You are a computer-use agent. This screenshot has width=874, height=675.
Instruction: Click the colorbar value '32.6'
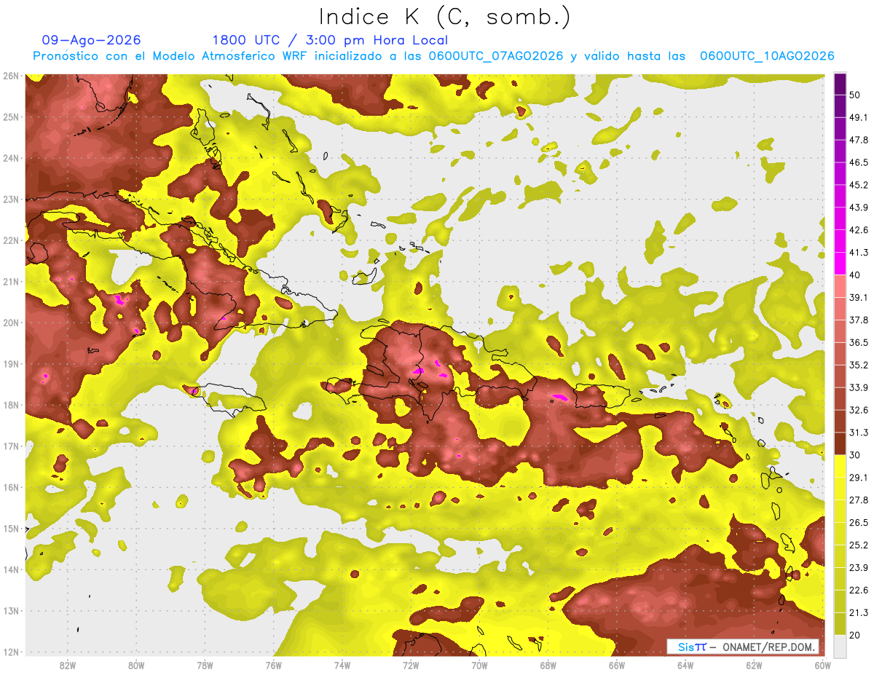click(x=859, y=410)
